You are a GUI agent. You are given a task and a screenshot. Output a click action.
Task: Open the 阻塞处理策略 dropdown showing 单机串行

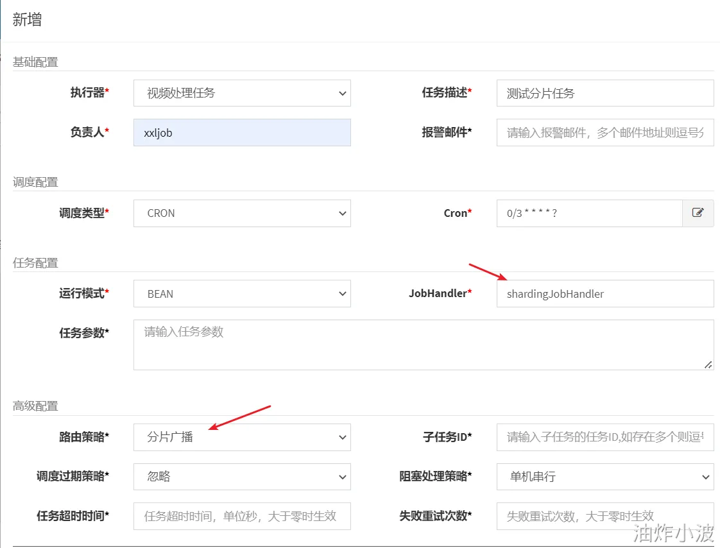tap(605, 476)
